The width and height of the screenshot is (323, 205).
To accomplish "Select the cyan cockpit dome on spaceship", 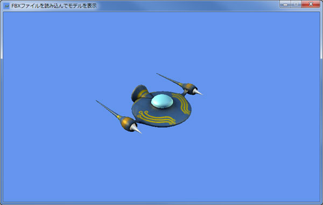I will pos(162,101).
